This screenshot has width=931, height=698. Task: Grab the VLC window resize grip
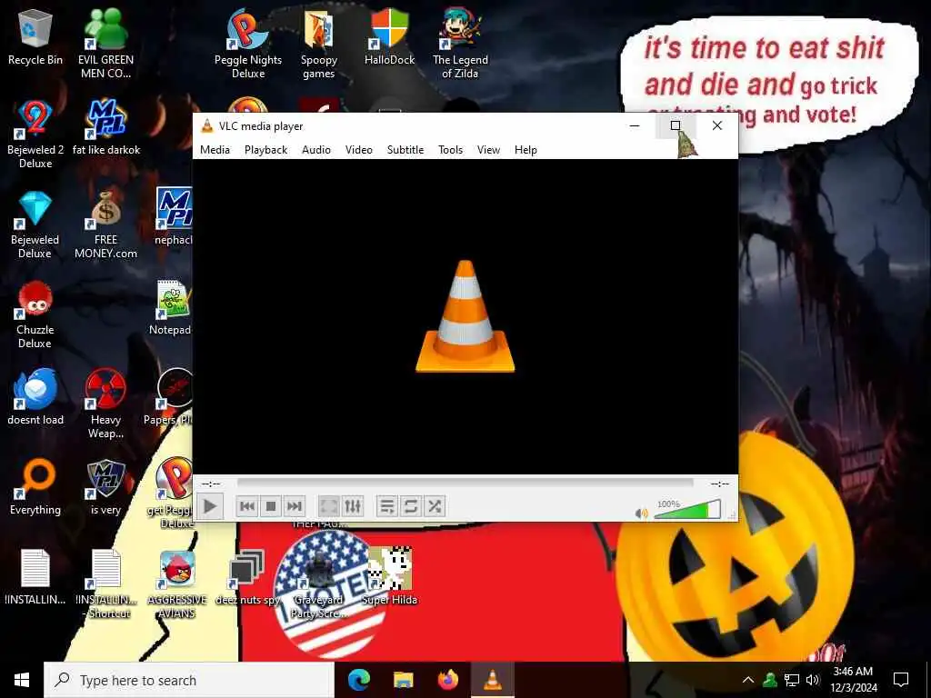tap(733, 516)
